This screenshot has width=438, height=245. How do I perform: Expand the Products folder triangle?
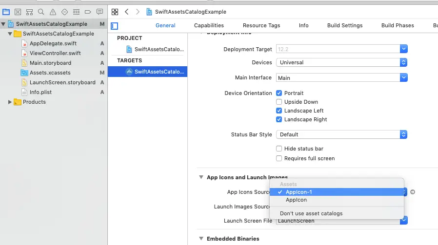coord(10,102)
